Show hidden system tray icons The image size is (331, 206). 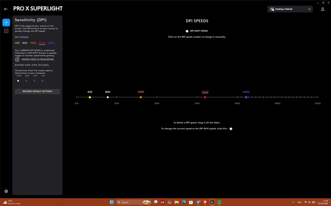[x=293, y=202]
